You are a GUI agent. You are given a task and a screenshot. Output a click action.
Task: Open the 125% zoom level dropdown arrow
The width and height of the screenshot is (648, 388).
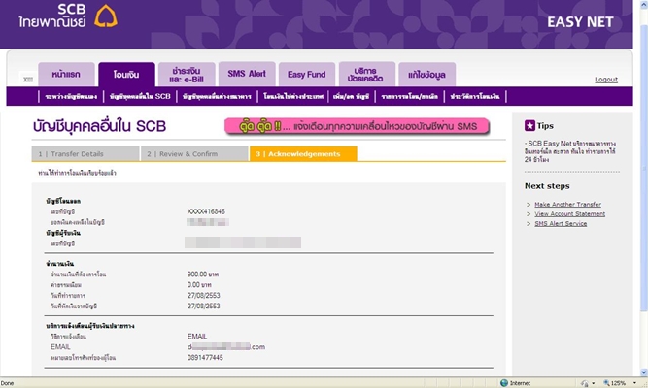(x=634, y=383)
